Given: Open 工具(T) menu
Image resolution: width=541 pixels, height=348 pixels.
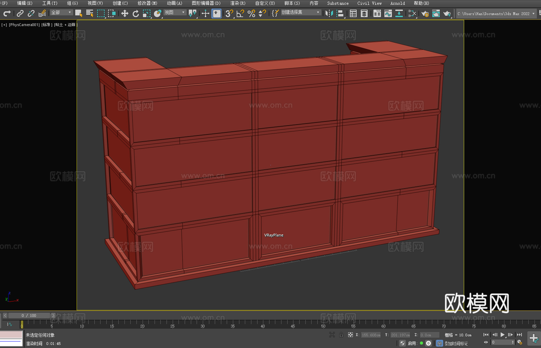Looking at the screenshot, I should pos(50,3).
